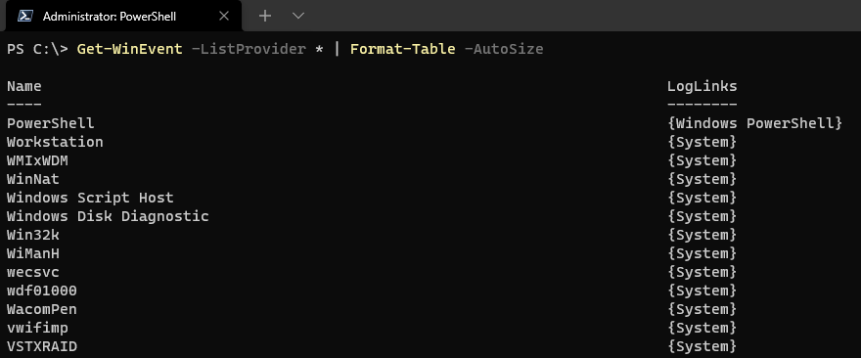This screenshot has width=861, height=358.
Task: Click the Name column header
Action: point(24,86)
